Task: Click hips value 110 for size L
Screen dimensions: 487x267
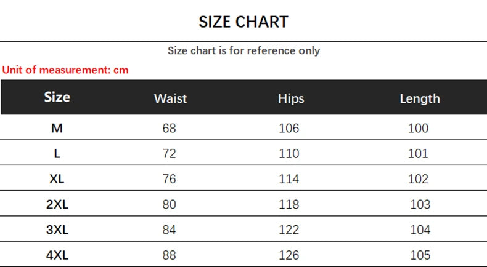Action: [289, 154]
